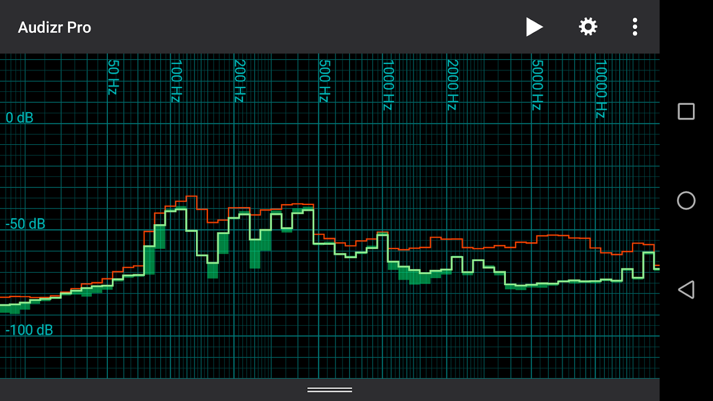Click the 500 Hz frequency label
Screen dimensions: 713x401
coord(325,81)
